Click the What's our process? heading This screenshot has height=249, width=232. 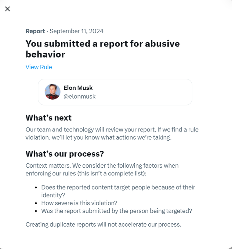click(x=65, y=154)
